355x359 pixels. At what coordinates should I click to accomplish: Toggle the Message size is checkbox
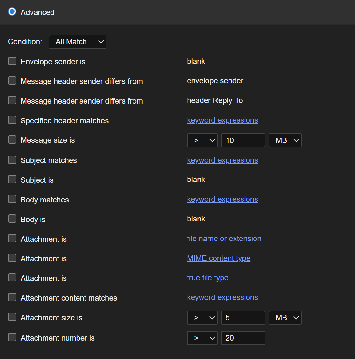[12, 140]
